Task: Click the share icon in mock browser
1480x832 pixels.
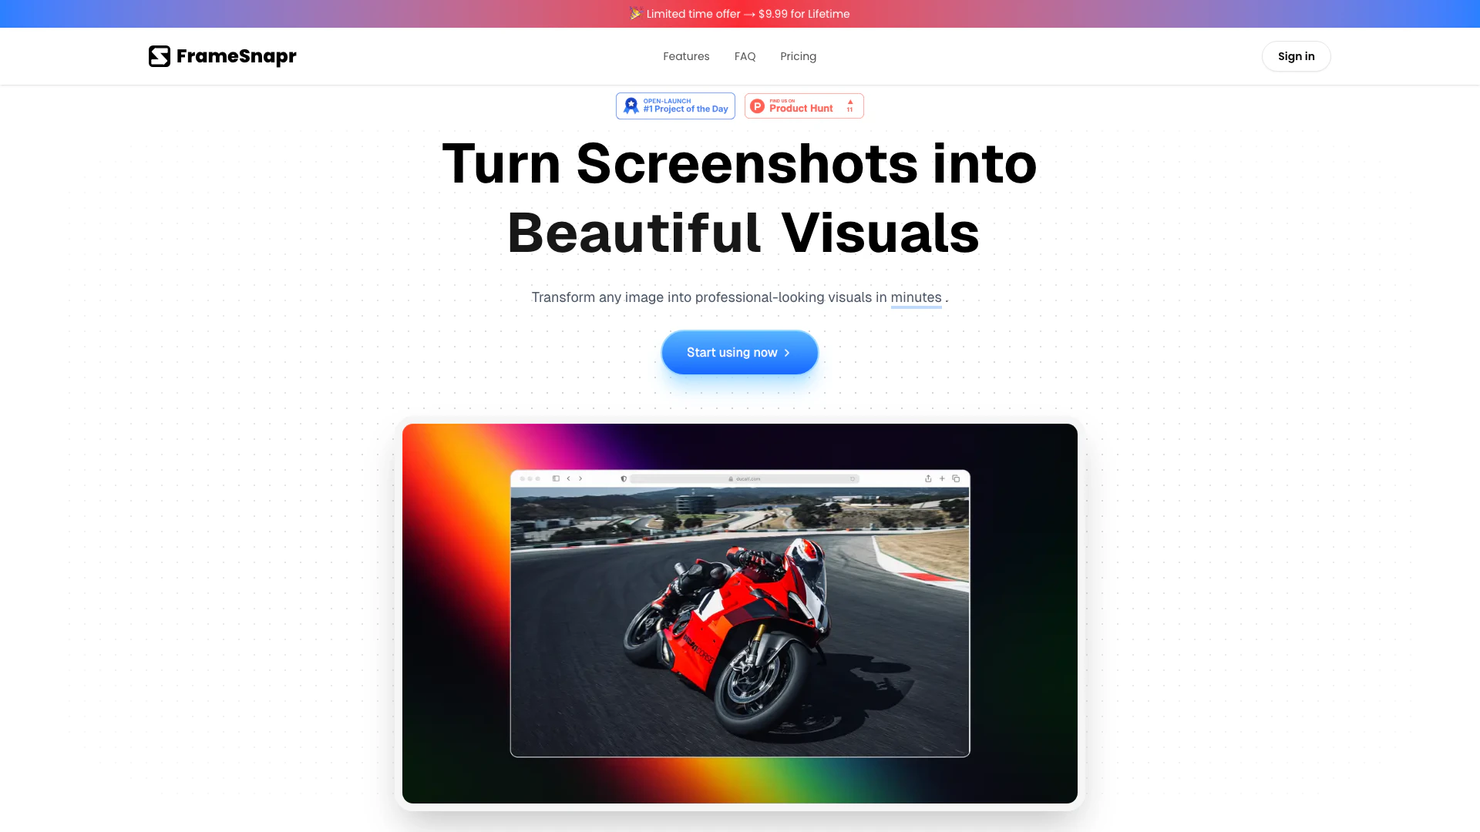Action: pyautogui.click(x=928, y=478)
